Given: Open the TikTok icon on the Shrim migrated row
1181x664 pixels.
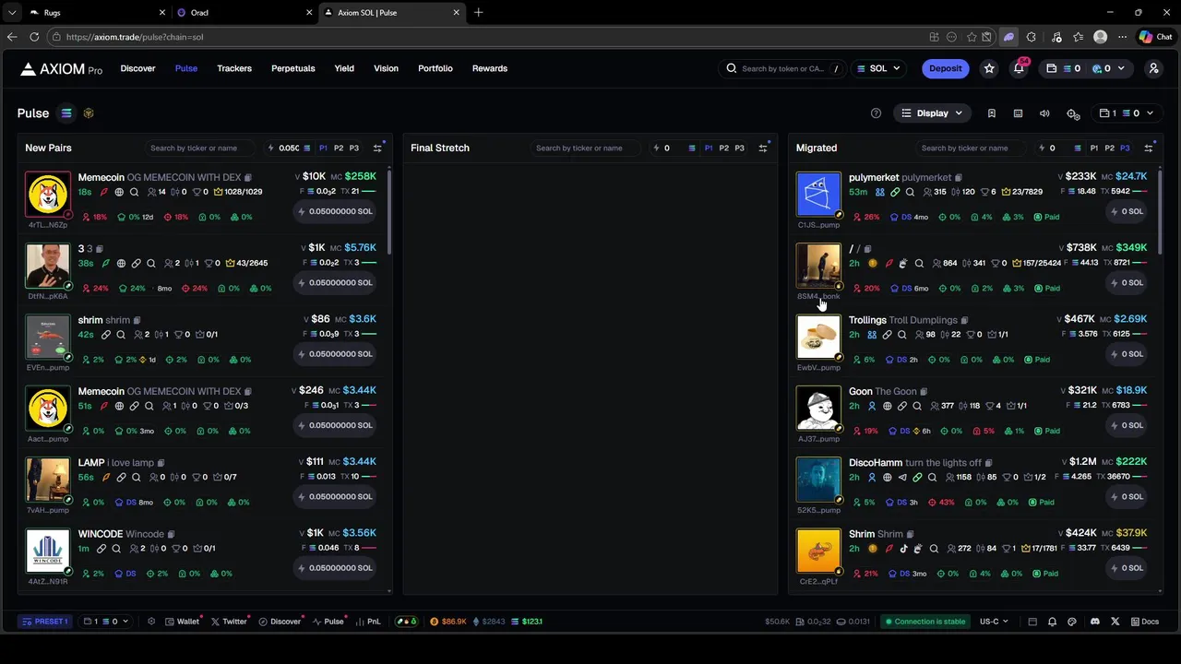Looking at the screenshot, I should [x=903, y=549].
